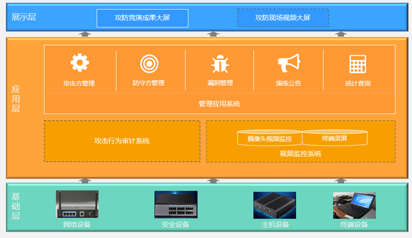Click the 管理应用系统 caption
This screenshot has height=238, width=412.
[x=219, y=104]
